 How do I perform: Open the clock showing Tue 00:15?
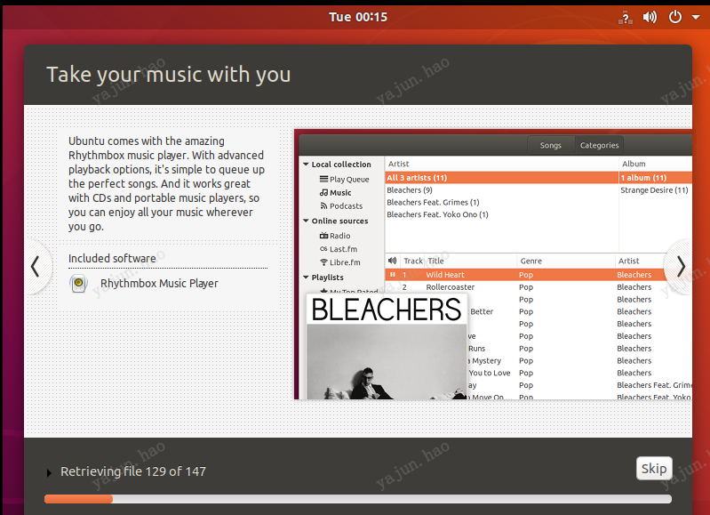pos(358,17)
